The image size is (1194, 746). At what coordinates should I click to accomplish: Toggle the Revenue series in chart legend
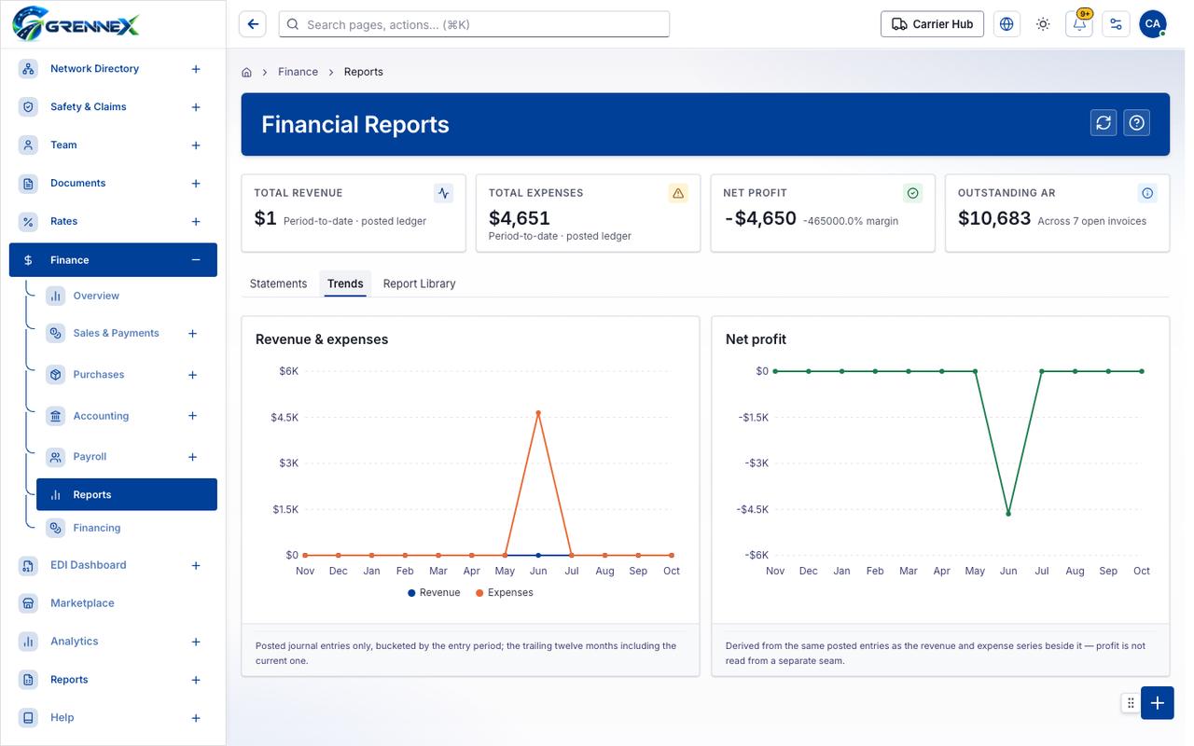pos(434,592)
